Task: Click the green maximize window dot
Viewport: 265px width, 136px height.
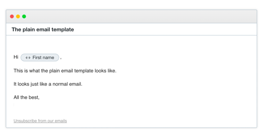Action: 24,16
